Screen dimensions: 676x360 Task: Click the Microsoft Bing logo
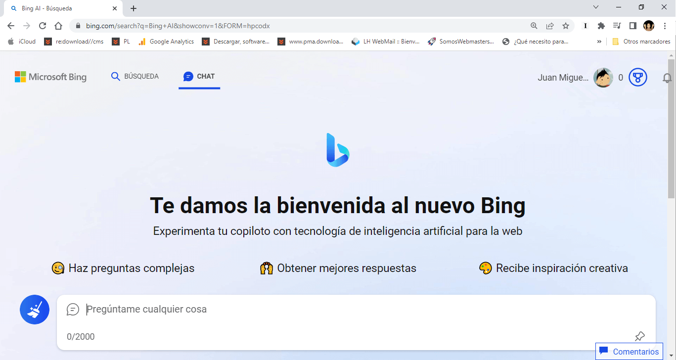click(x=50, y=77)
